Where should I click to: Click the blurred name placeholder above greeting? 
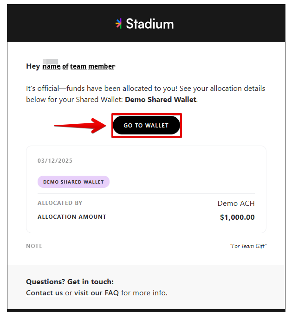coord(51,62)
